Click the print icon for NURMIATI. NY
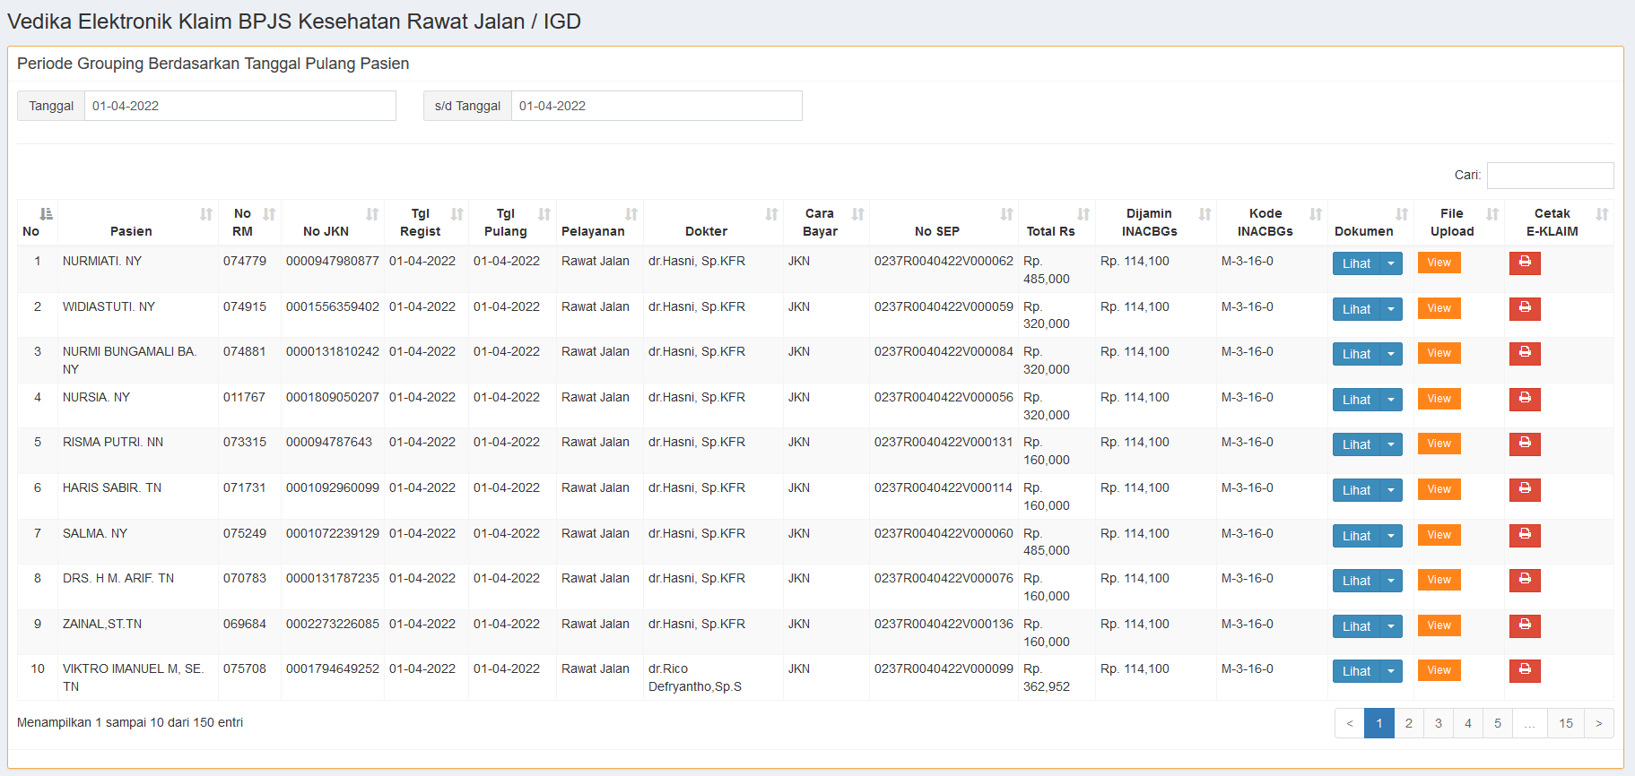1635x776 pixels. (x=1524, y=263)
